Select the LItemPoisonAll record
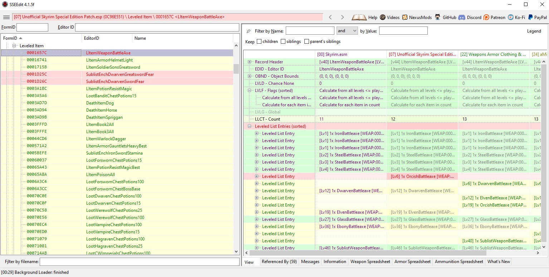 click(117, 175)
